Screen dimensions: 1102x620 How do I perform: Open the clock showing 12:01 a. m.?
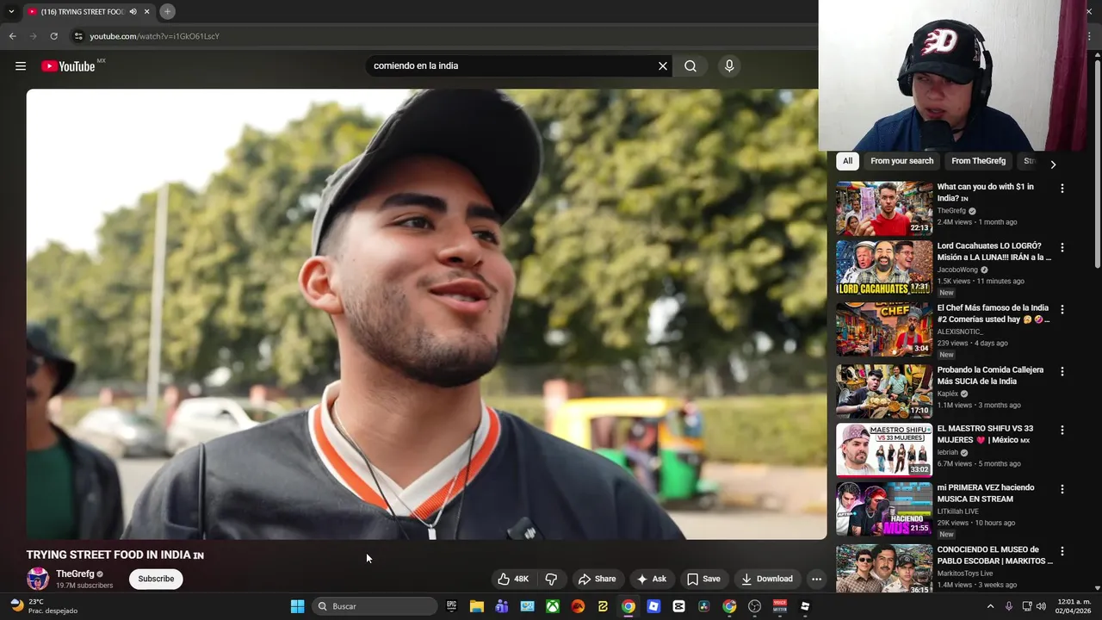(1074, 606)
